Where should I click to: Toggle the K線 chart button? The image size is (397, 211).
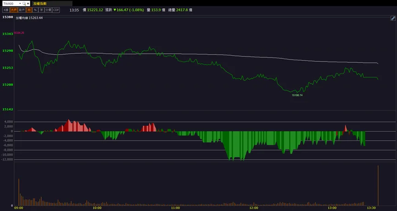(6, 10)
